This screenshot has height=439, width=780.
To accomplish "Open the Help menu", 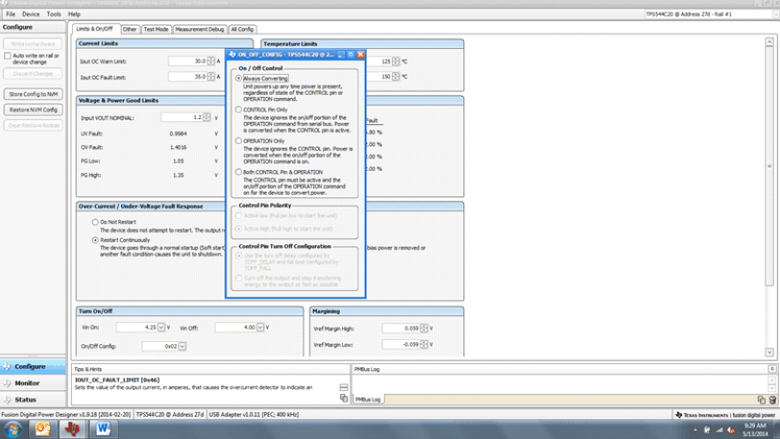I will 74,14.
